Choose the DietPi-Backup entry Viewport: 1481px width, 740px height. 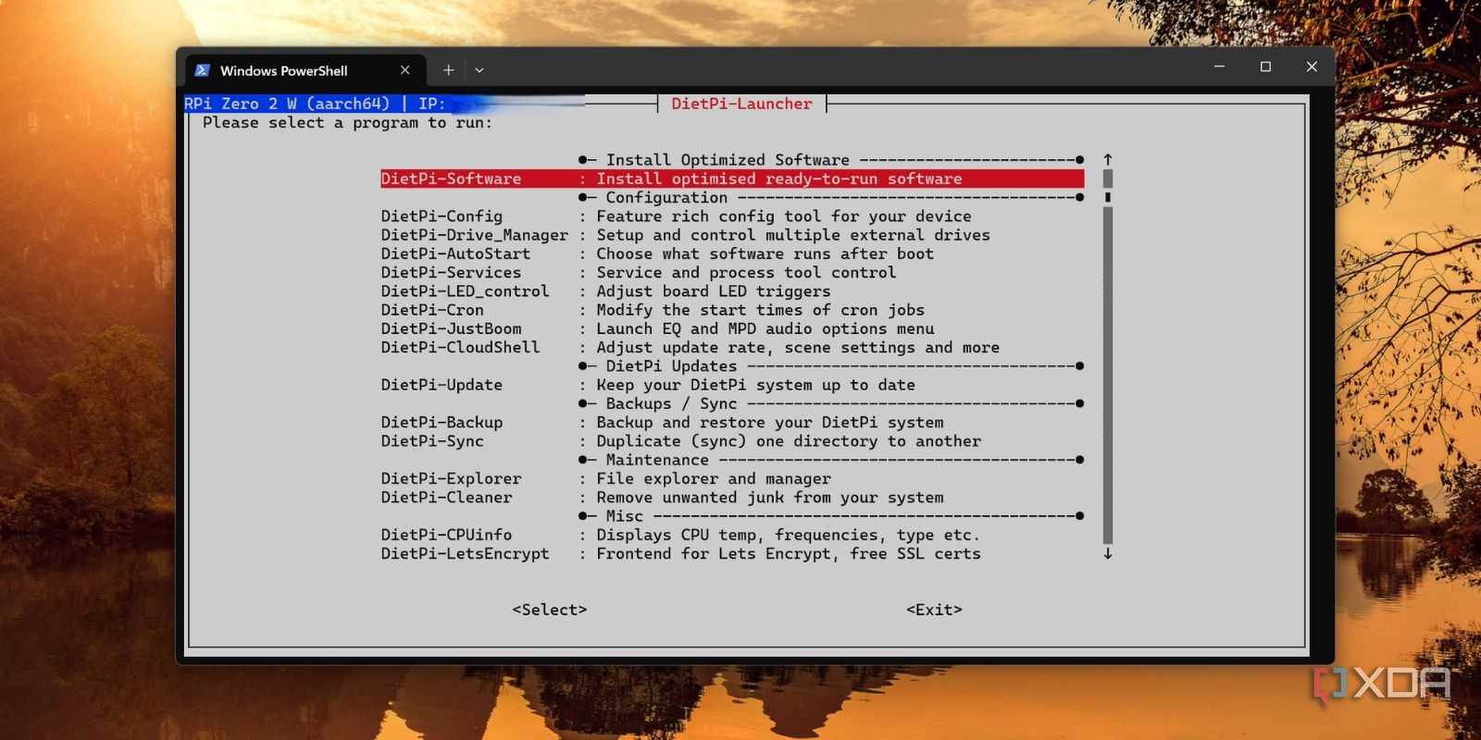[x=662, y=423]
